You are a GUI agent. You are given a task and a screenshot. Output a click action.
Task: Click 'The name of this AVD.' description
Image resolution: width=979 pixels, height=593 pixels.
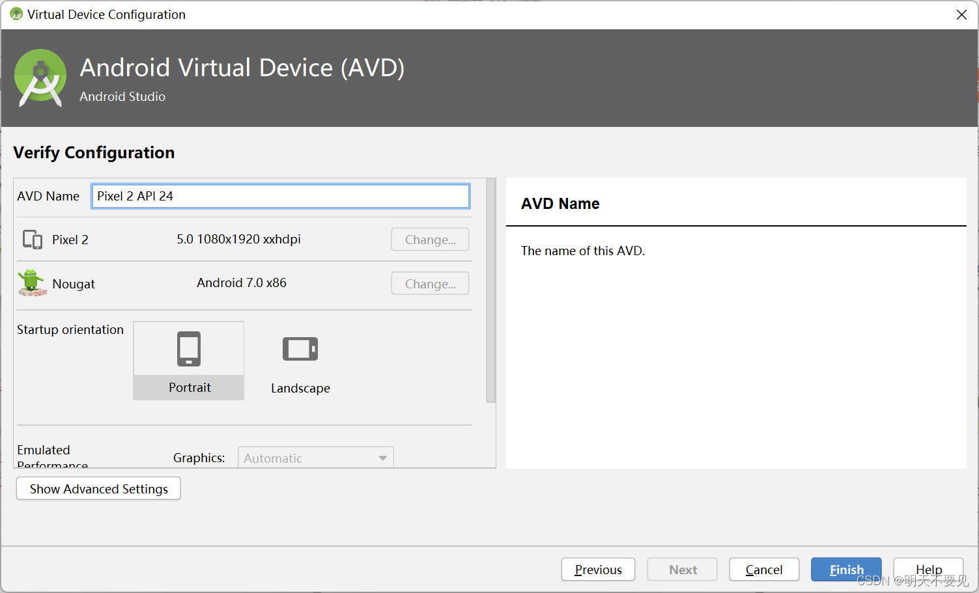coord(583,251)
